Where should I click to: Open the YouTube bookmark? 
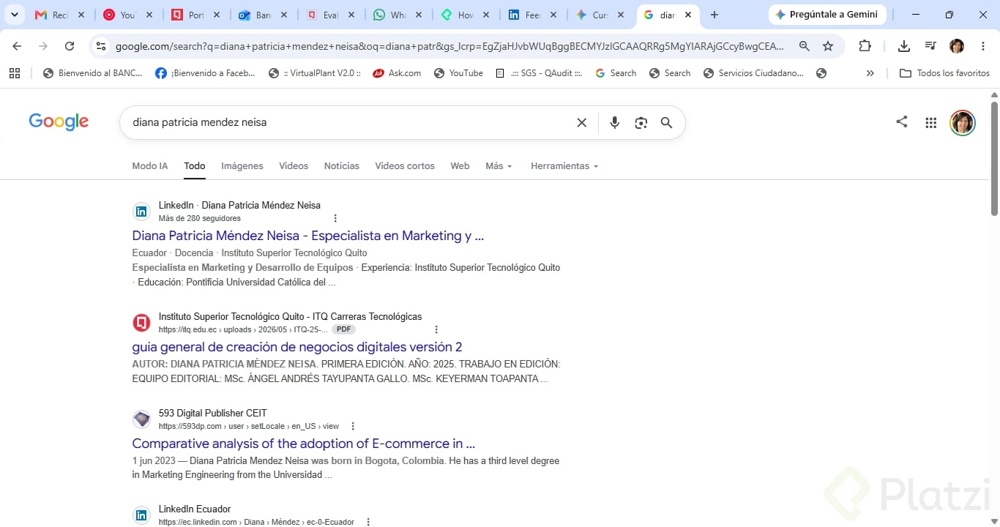point(459,73)
